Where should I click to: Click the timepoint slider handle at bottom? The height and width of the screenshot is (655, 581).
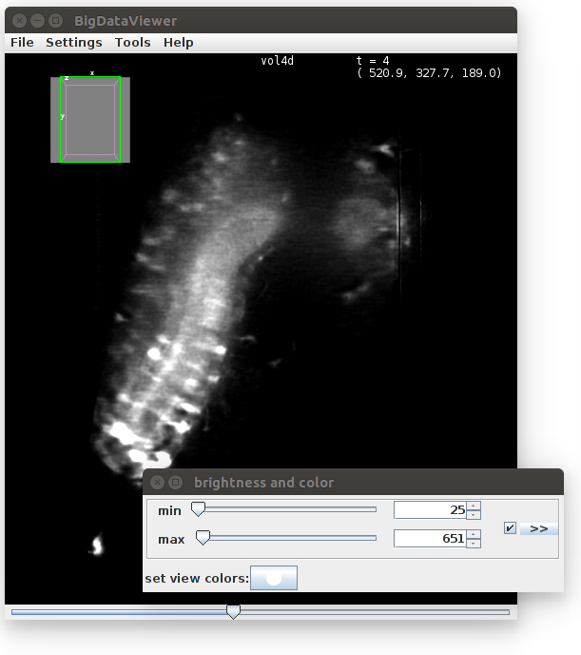tap(233, 612)
